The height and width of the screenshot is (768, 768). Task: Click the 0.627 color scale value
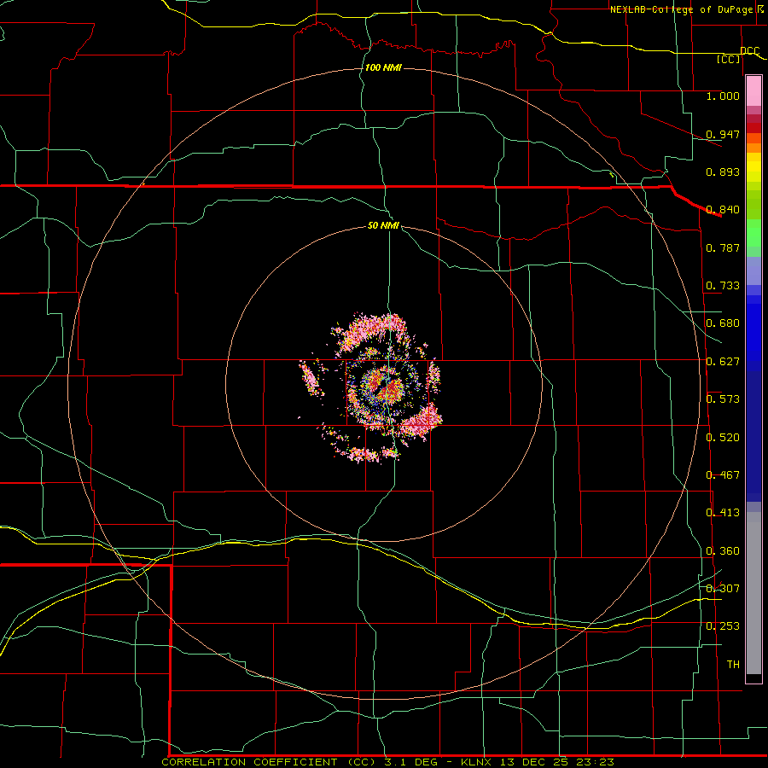click(x=723, y=362)
